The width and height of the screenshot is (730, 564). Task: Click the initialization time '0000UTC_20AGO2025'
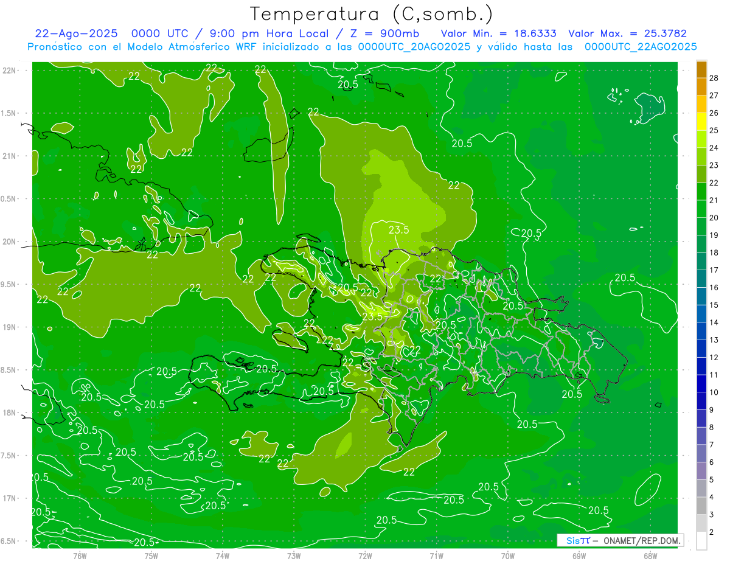tap(414, 47)
